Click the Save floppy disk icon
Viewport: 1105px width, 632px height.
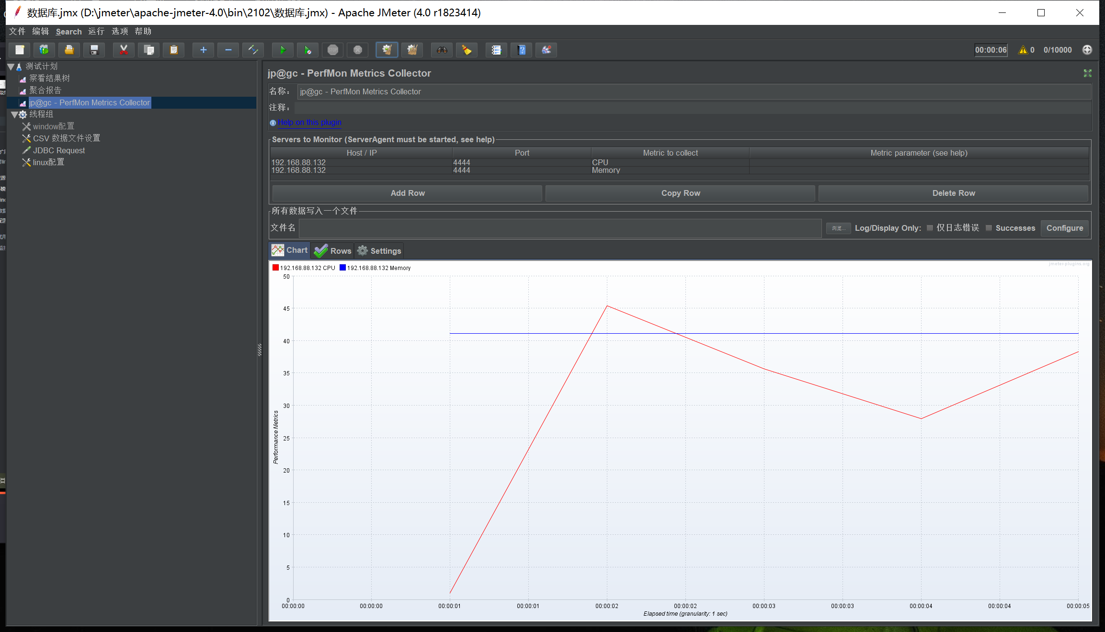coord(94,50)
